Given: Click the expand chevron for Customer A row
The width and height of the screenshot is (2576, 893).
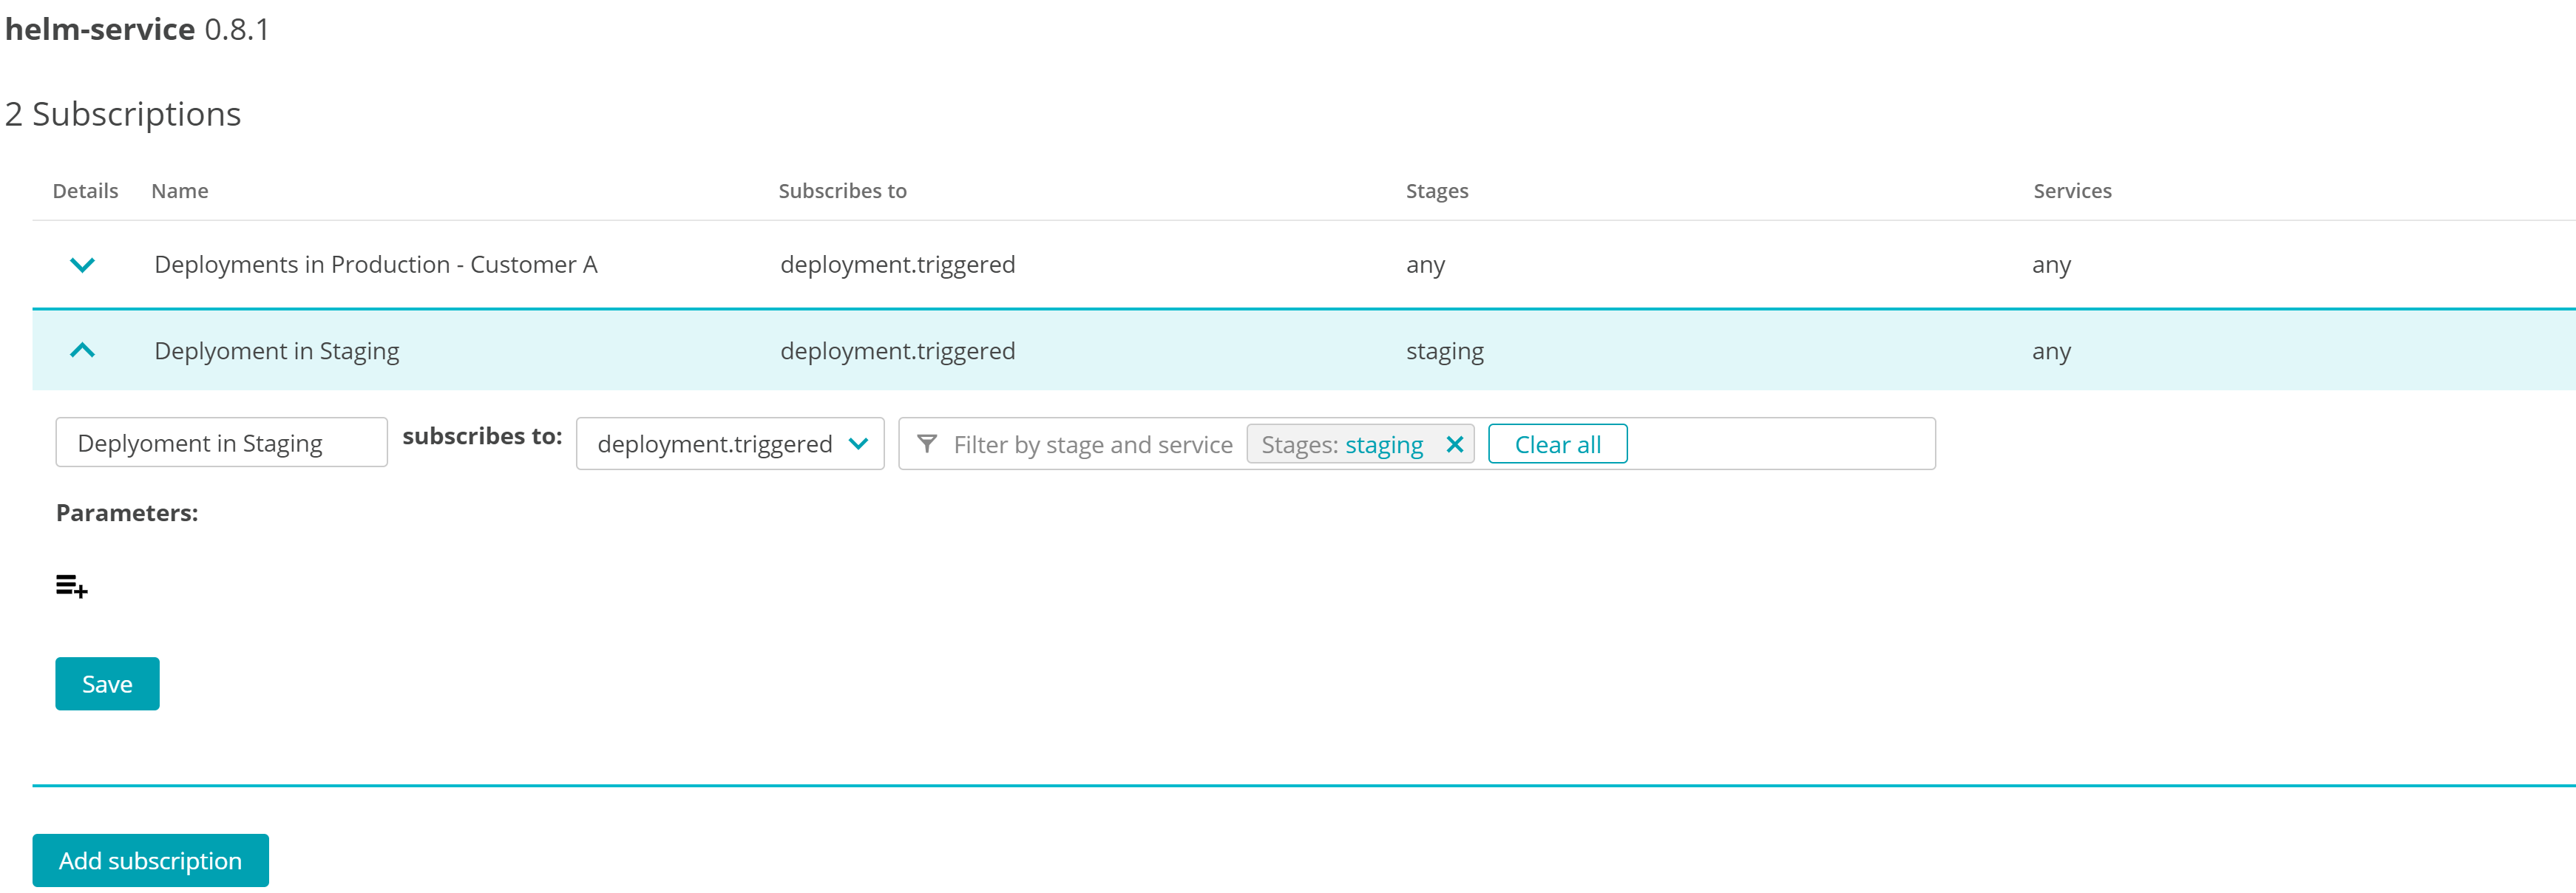Looking at the screenshot, I should coord(83,265).
